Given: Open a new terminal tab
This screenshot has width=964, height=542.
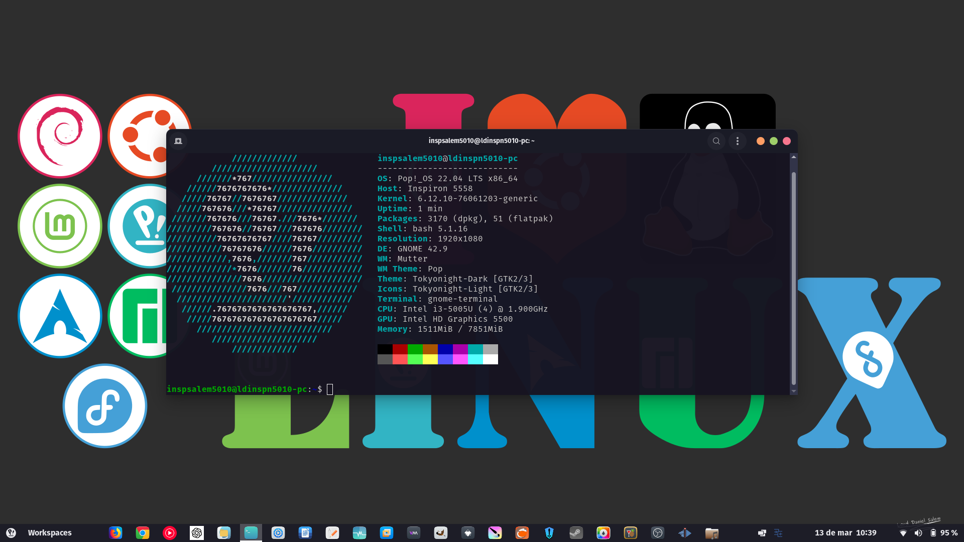Looking at the screenshot, I should [178, 141].
